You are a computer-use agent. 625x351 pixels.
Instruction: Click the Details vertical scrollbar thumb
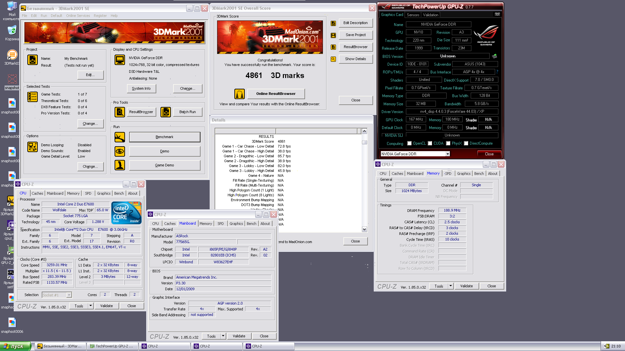(x=364, y=142)
